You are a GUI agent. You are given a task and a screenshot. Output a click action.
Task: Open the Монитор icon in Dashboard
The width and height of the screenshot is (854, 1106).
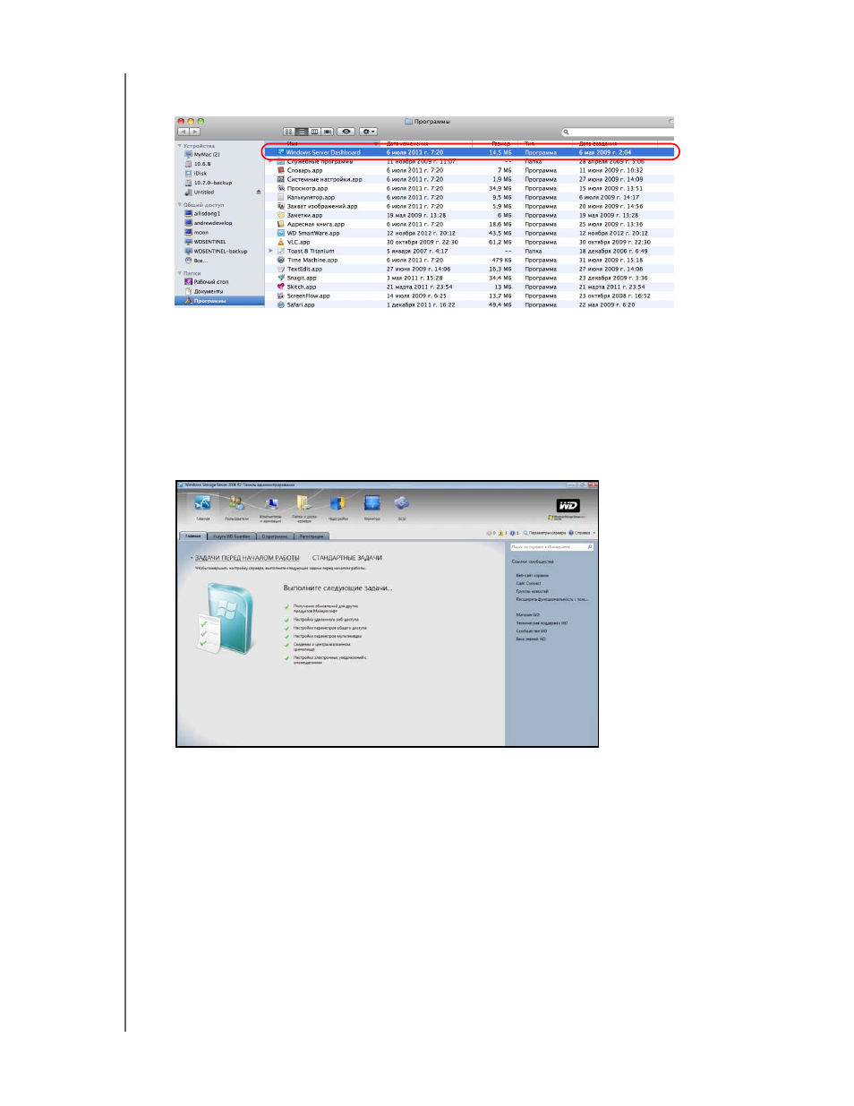[372, 504]
